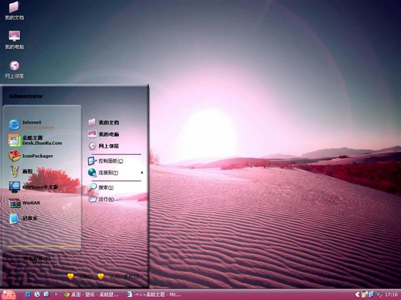Open 我的电脑 in start menu right column
The width and height of the screenshot is (401, 300).
103,134
